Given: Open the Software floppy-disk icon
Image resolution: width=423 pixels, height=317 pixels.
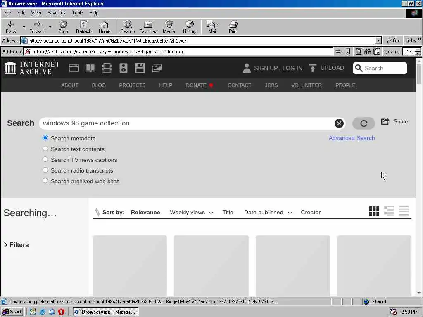Looking at the screenshot, I should point(140,68).
